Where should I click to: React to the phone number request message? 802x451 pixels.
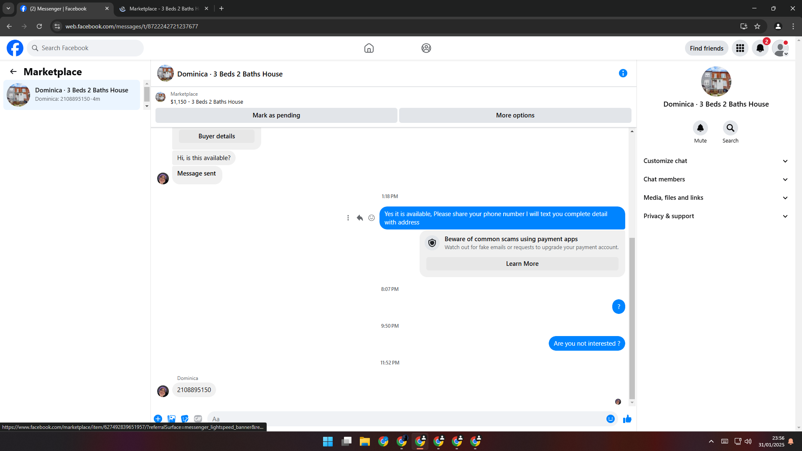(372, 218)
